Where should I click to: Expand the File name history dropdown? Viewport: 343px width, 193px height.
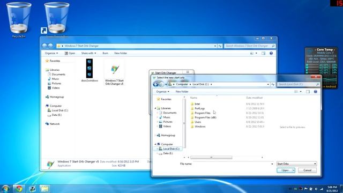tap(272, 164)
